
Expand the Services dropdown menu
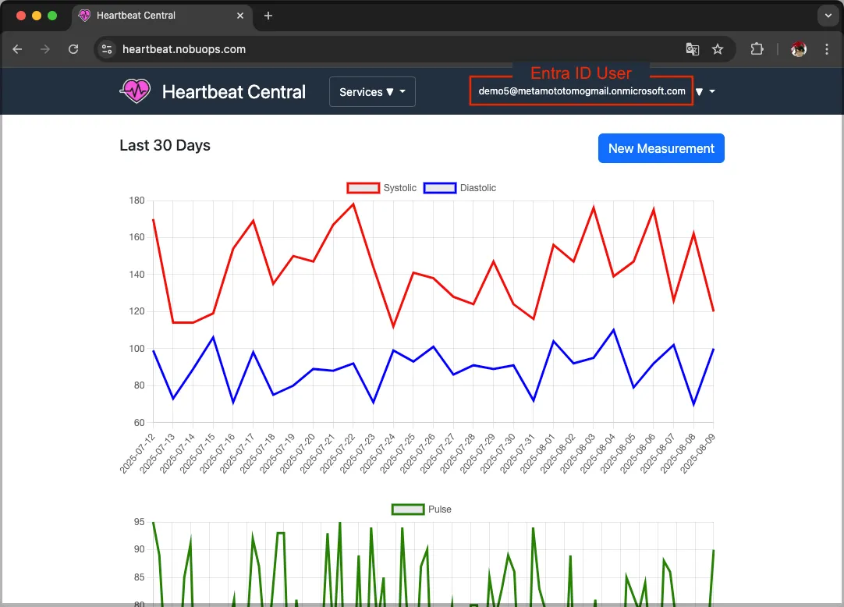372,92
